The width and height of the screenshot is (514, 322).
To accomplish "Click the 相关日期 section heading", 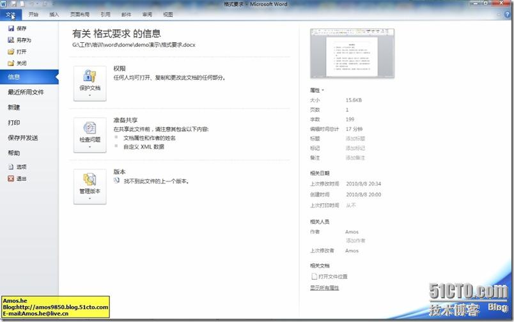I will (x=320, y=173).
